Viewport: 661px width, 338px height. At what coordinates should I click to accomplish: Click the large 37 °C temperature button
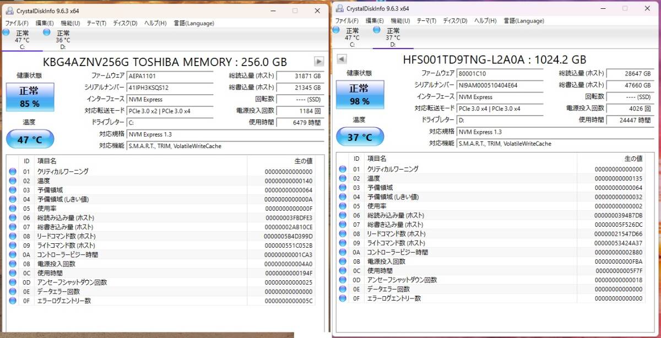click(x=360, y=137)
